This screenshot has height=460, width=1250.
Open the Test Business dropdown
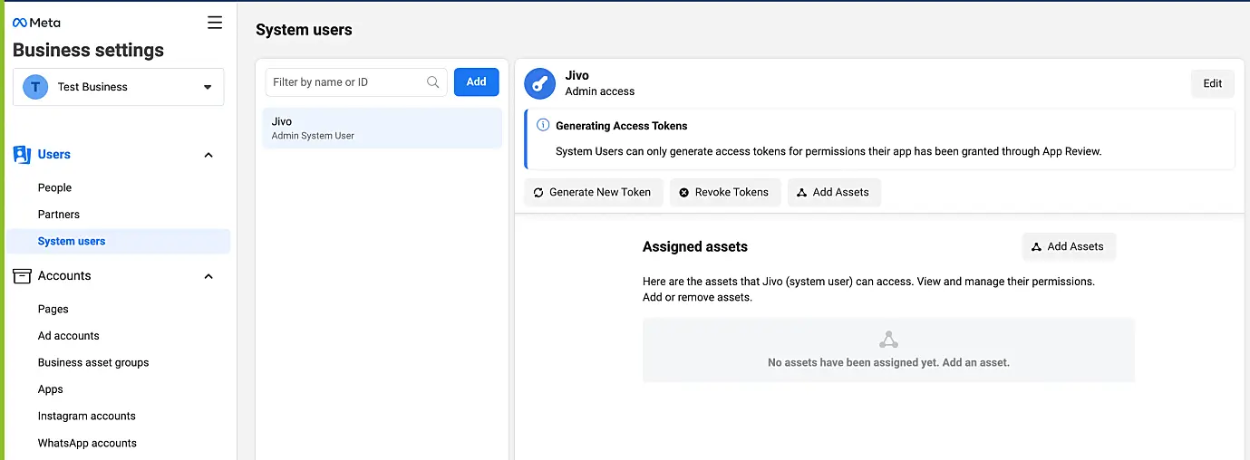click(x=208, y=87)
